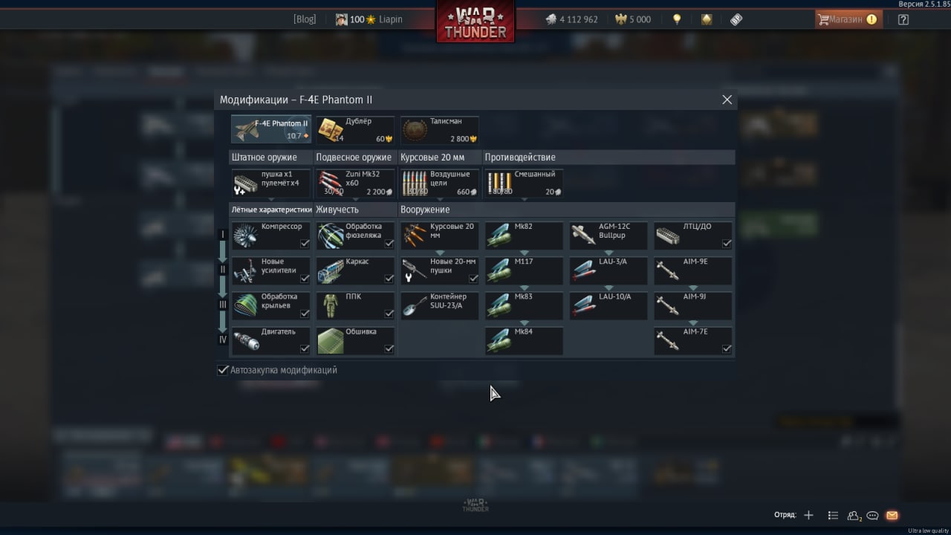Toggle the checkbox on Двигатель modification

pyautogui.click(x=305, y=348)
